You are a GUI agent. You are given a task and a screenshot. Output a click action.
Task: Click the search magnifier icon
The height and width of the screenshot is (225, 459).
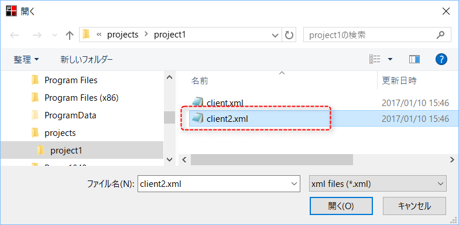click(x=440, y=35)
